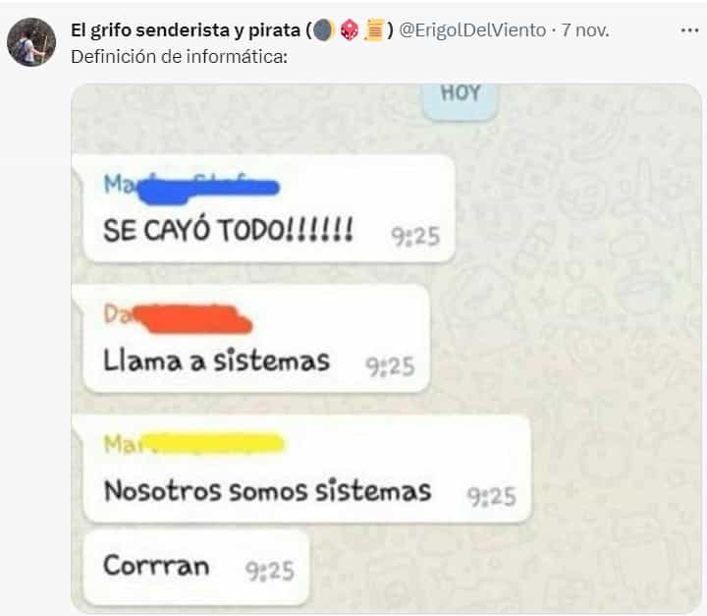Open the embedded WhatsApp chat image
Screen dimensions: 707x616
tap(386, 349)
